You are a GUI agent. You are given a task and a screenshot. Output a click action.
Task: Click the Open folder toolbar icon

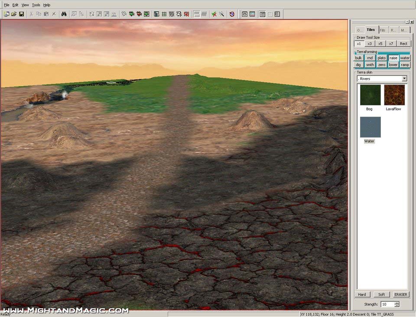pos(14,14)
